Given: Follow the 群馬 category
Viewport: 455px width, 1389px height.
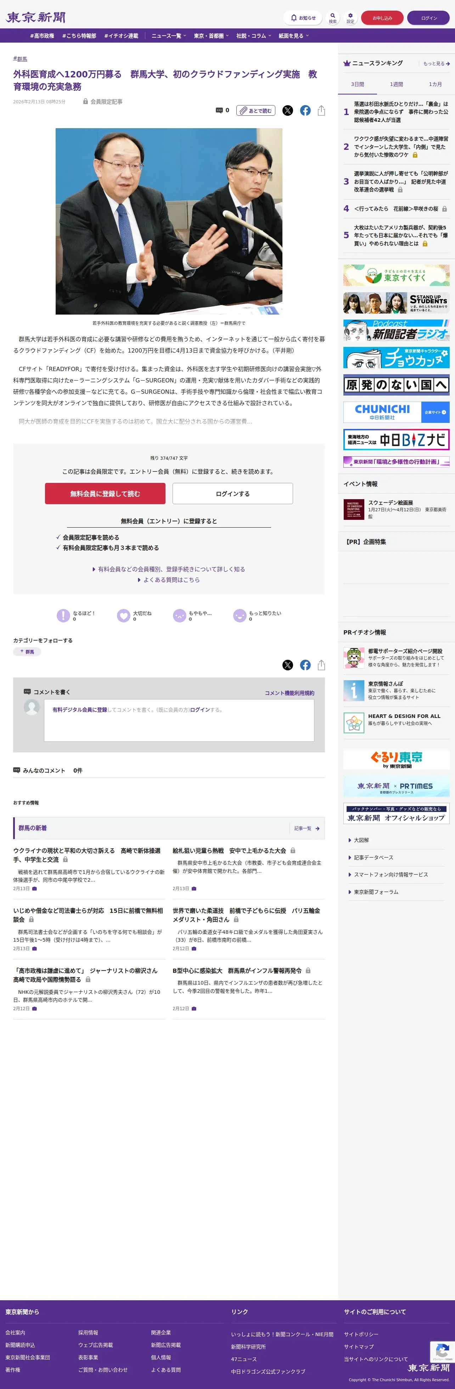Looking at the screenshot, I should pyautogui.click(x=27, y=652).
